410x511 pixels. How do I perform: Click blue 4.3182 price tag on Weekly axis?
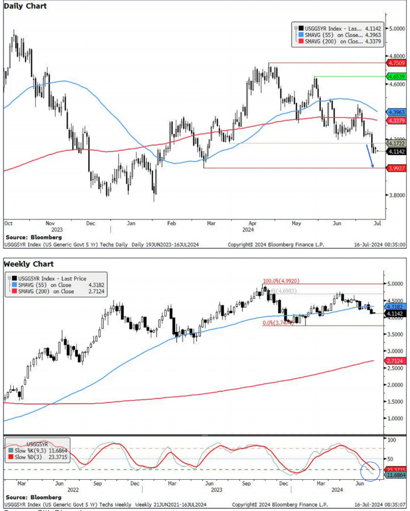click(395, 307)
